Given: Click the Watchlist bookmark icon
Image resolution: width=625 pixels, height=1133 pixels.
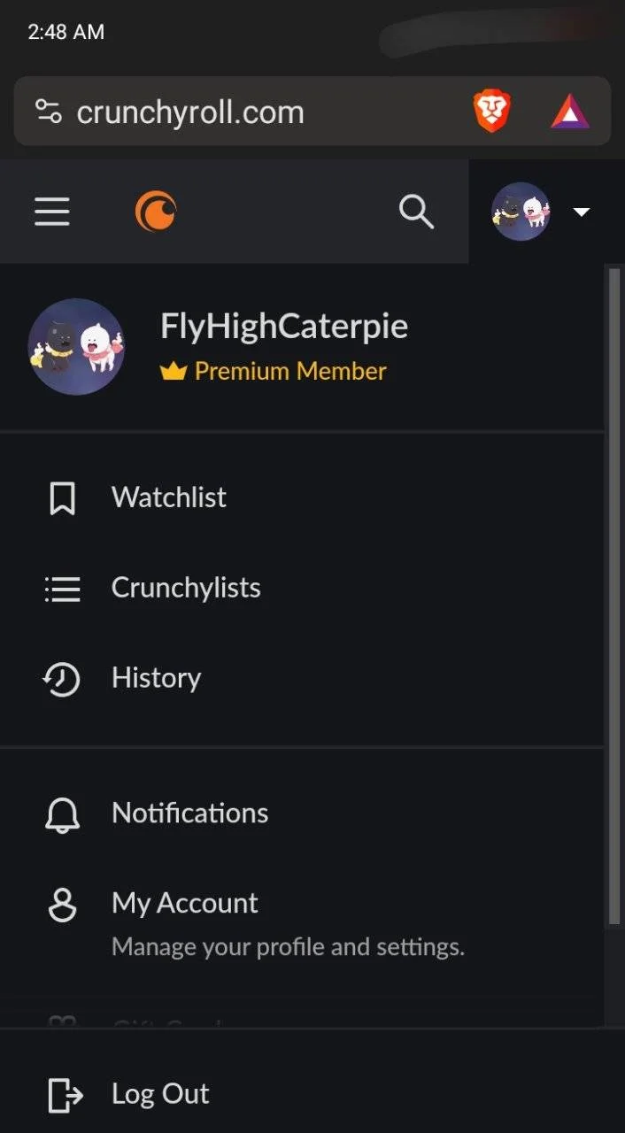Looking at the screenshot, I should point(62,498).
